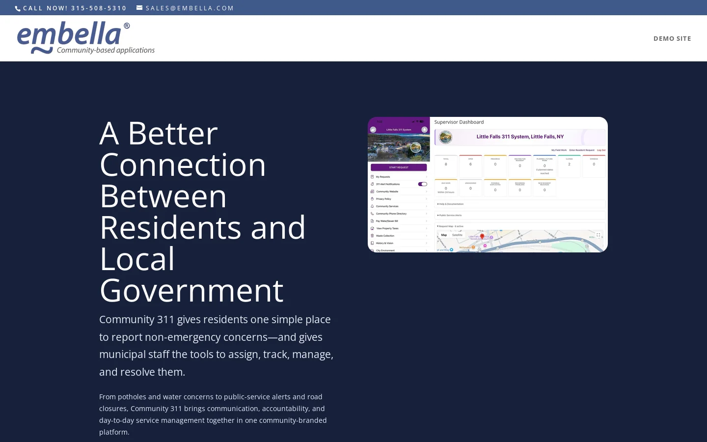Viewport: 707px width, 442px height.
Task: Click the phone handset icon in top bar
Action: (18, 8)
